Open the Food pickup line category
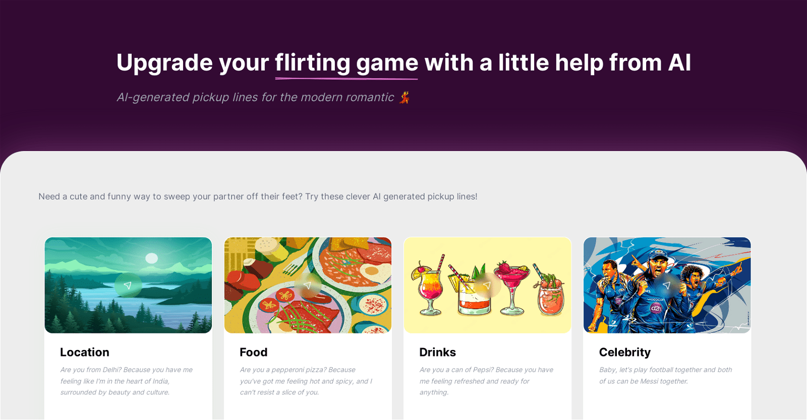807x420 pixels. tap(254, 352)
